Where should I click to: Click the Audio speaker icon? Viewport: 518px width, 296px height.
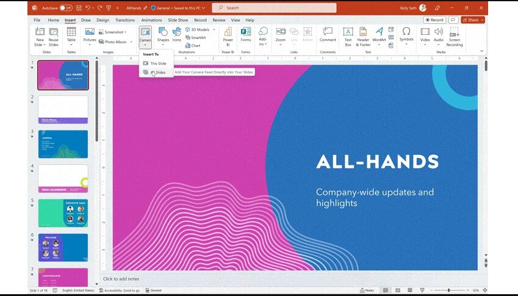pyautogui.click(x=439, y=31)
